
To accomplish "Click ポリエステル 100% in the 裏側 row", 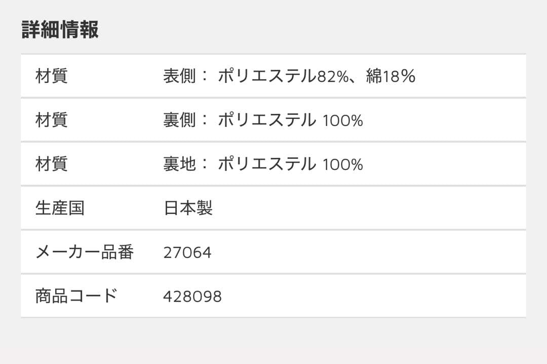I will (290, 120).
